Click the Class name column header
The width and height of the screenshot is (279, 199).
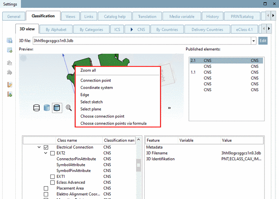point(79,140)
